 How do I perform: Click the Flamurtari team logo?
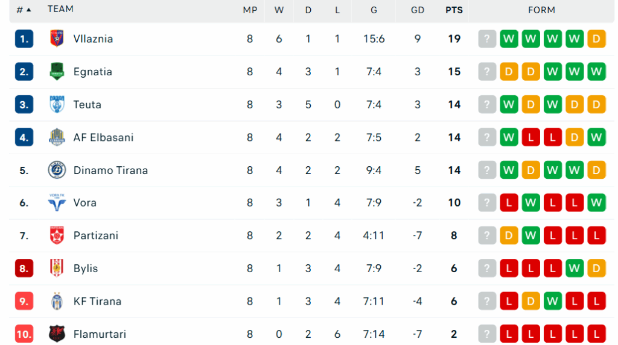57,334
